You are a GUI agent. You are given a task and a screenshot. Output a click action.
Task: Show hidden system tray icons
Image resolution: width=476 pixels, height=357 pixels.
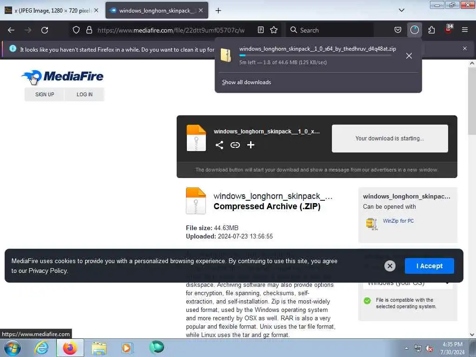406,348
